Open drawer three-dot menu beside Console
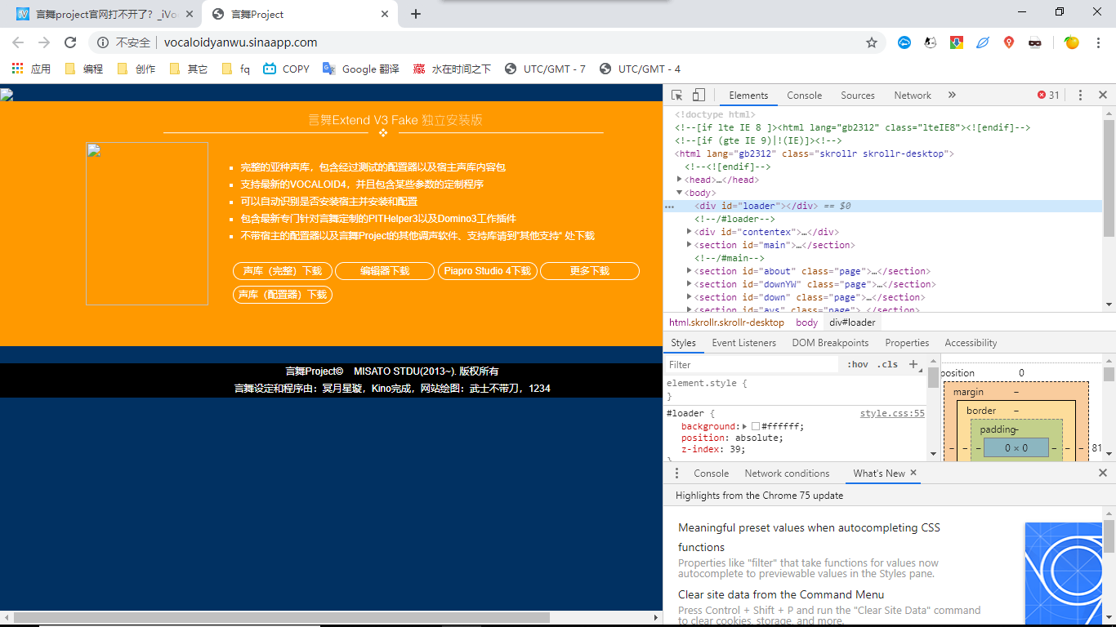This screenshot has width=1116, height=627. (x=676, y=474)
